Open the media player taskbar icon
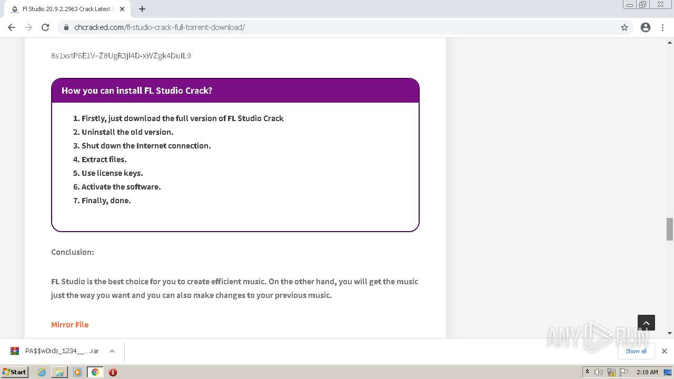Image resolution: width=674 pixels, height=379 pixels. tap(77, 372)
